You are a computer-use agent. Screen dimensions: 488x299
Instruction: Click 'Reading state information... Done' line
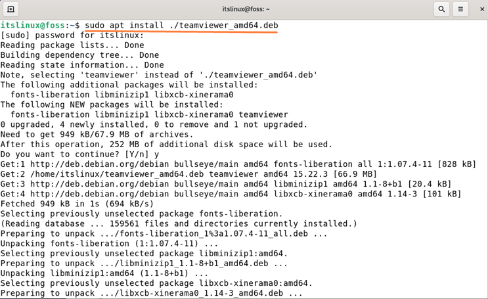[82, 65]
